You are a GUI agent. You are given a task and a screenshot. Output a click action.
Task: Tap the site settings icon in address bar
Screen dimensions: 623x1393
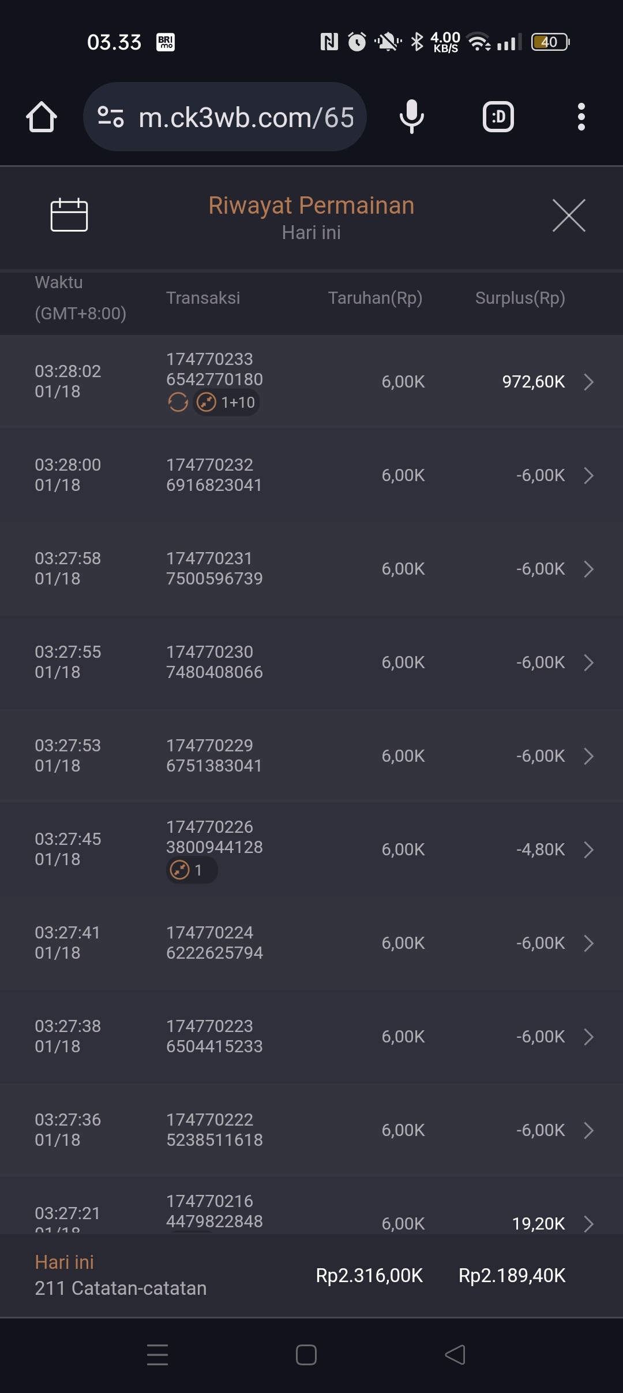(111, 117)
